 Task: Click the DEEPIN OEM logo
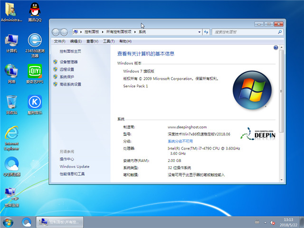258,134
